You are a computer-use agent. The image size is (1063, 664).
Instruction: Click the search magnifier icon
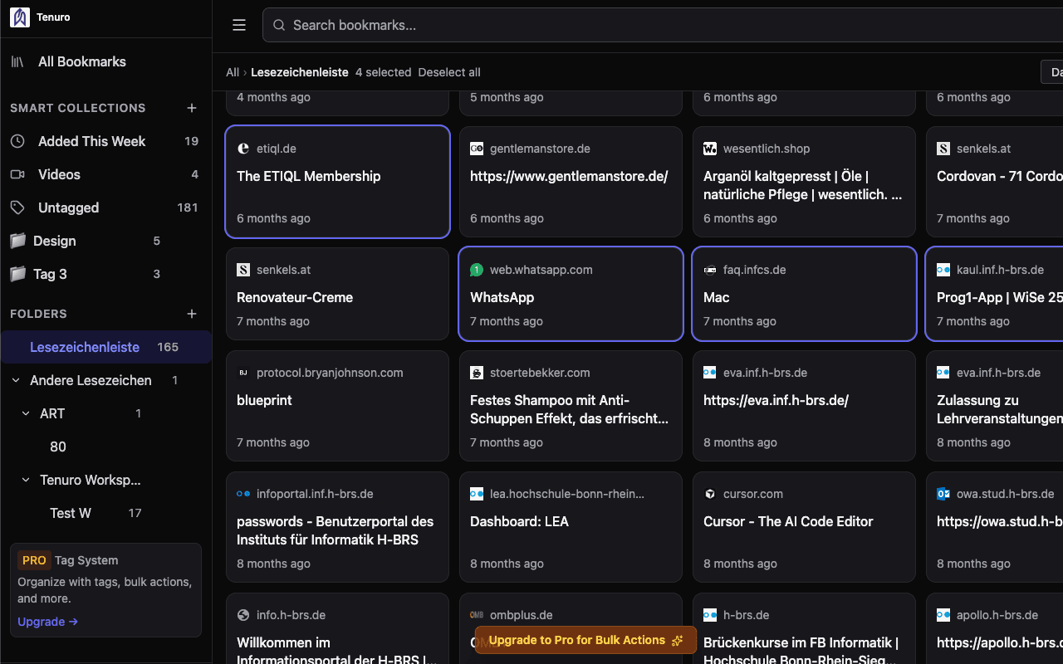(279, 25)
